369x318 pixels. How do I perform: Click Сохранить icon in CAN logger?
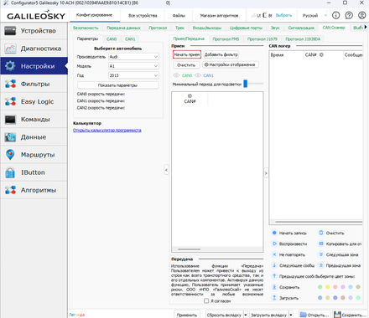274,287
